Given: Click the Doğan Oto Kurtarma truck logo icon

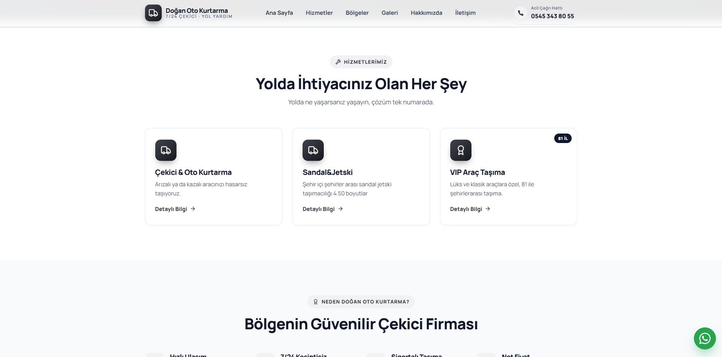Looking at the screenshot, I should (153, 13).
